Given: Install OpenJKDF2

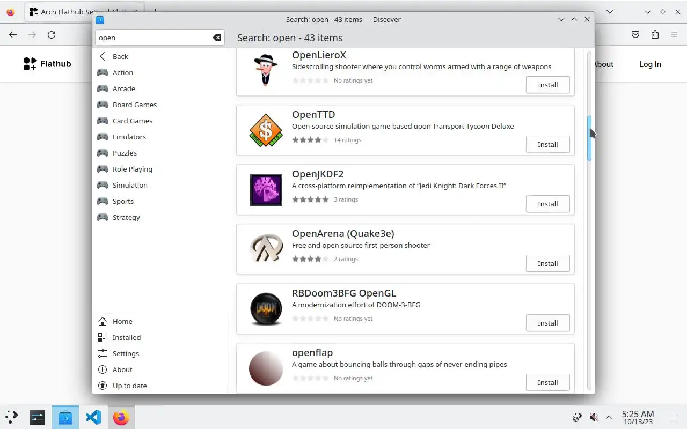Looking at the screenshot, I should coord(547,204).
